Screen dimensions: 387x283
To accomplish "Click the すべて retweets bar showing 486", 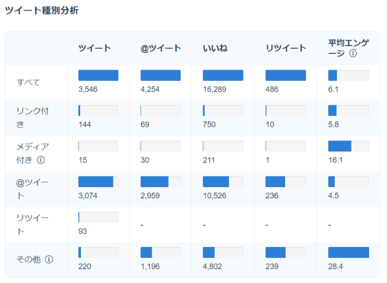I will 286,76.
